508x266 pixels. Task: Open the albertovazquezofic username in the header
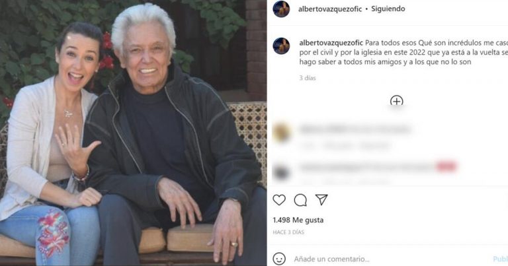[330, 9]
